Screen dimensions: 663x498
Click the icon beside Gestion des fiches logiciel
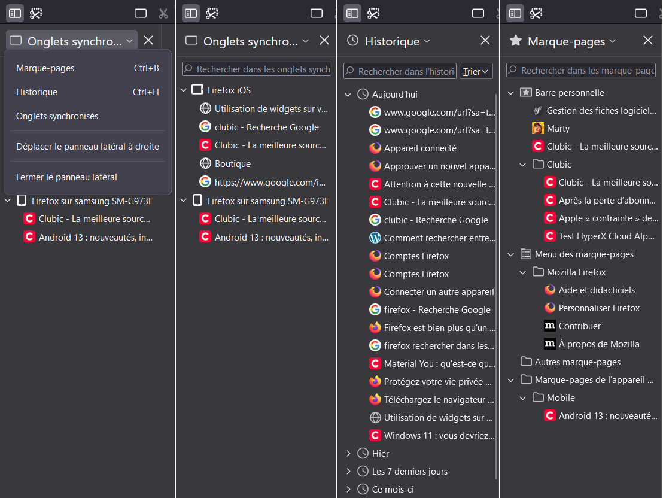pyautogui.click(x=538, y=110)
